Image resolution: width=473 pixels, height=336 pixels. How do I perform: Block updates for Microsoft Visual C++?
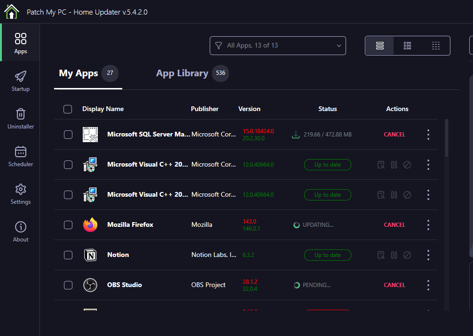coord(407,165)
